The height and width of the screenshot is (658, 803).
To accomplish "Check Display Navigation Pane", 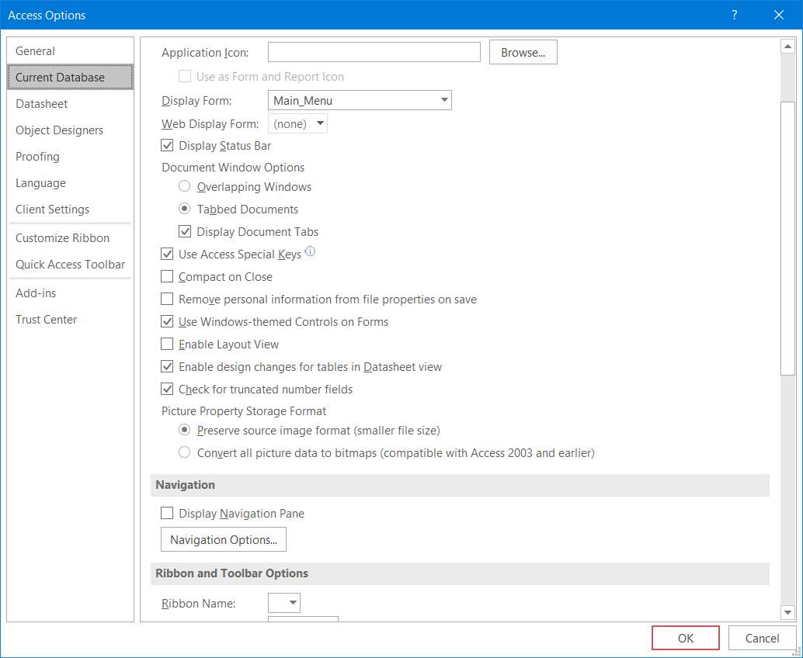I will click(167, 514).
